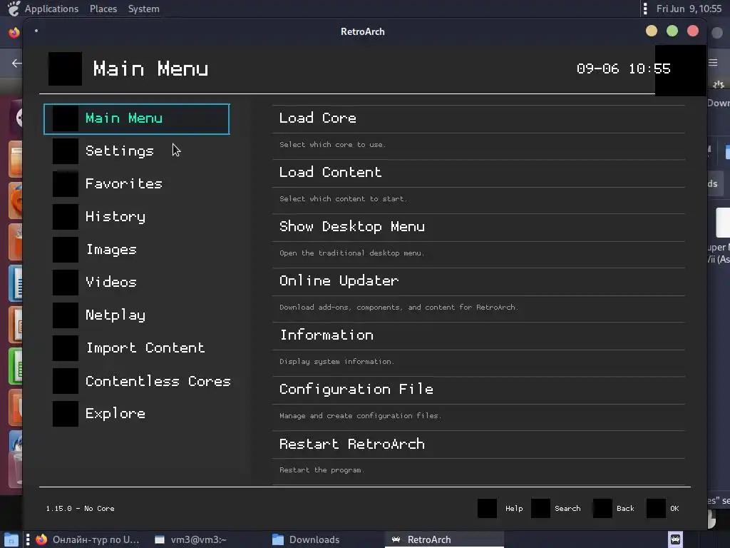Click the icon next to Explore

click(65, 414)
